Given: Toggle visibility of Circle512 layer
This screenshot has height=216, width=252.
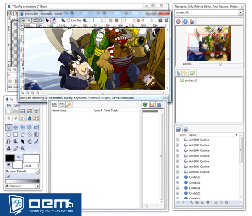Looking at the screenshot, I should pos(178,182).
